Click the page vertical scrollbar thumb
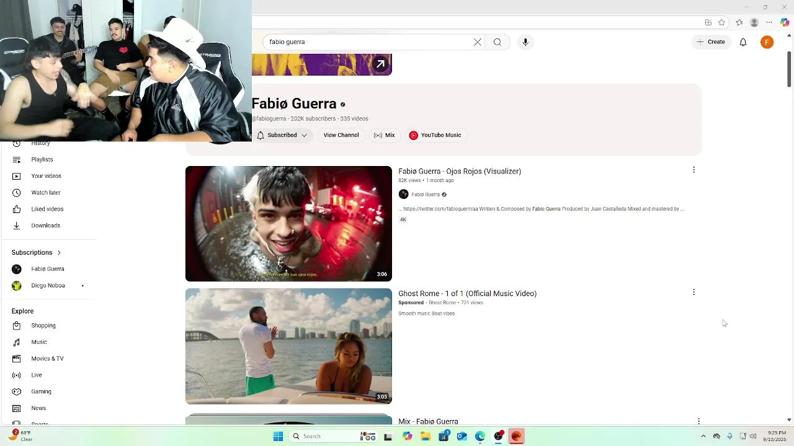Image resolution: width=794 pixels, height=446 pixels. pyautogui.click(x=789, y=69)
